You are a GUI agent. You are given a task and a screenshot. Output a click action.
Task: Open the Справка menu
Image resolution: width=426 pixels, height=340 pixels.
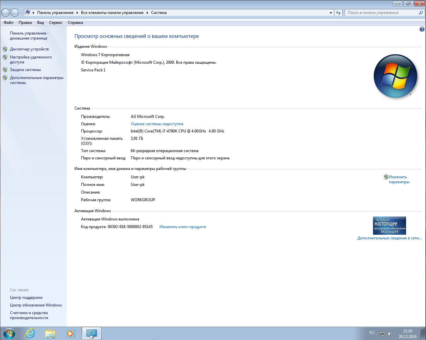[75, 23]
